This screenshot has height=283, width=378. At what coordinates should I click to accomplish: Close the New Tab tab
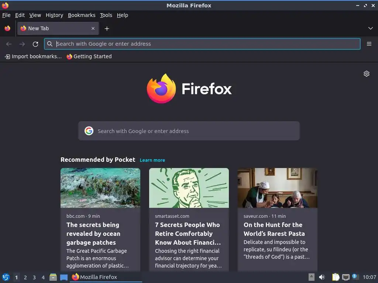tap(93, 28)
